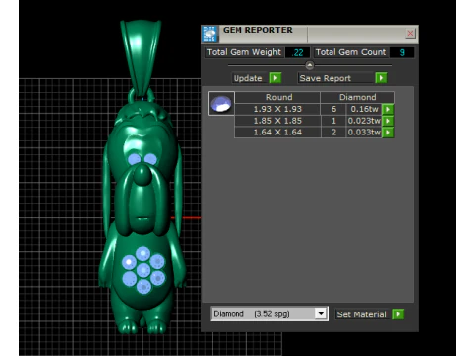Close the Gem Reporter panel
Viewport: 475px width, 356px height.
pyautogui.click(x=410, y=33)
